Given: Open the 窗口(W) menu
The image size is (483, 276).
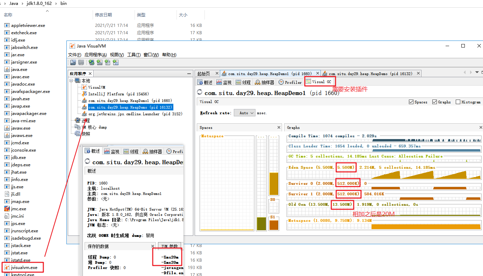Looking at the screenshot, I should tap(151, 55).
